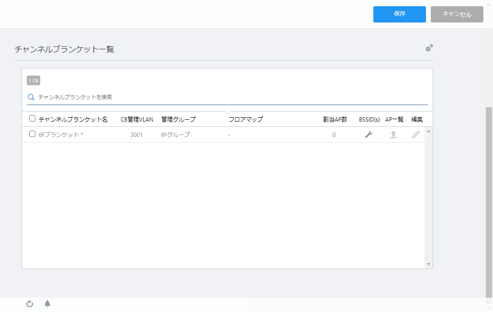This screenshot has width=493, height=312.
Task: Click the 0 assigned AP count cell
Action: tap(334, 135)
